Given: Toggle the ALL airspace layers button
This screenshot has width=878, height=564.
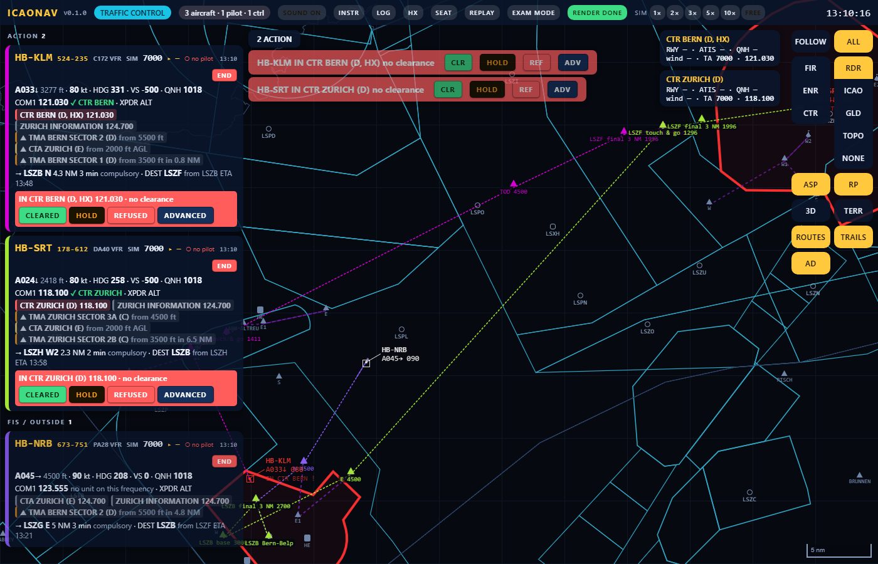Looking at the screenshot, I should (x=853, y=42).
